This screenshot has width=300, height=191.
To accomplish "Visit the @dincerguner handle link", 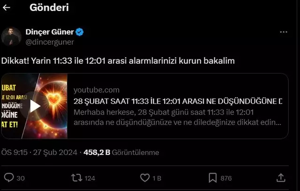I will coord(50,42).
